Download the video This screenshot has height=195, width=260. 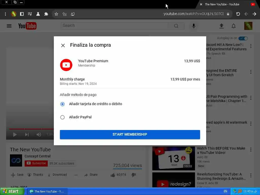click(x=57, y=175)
